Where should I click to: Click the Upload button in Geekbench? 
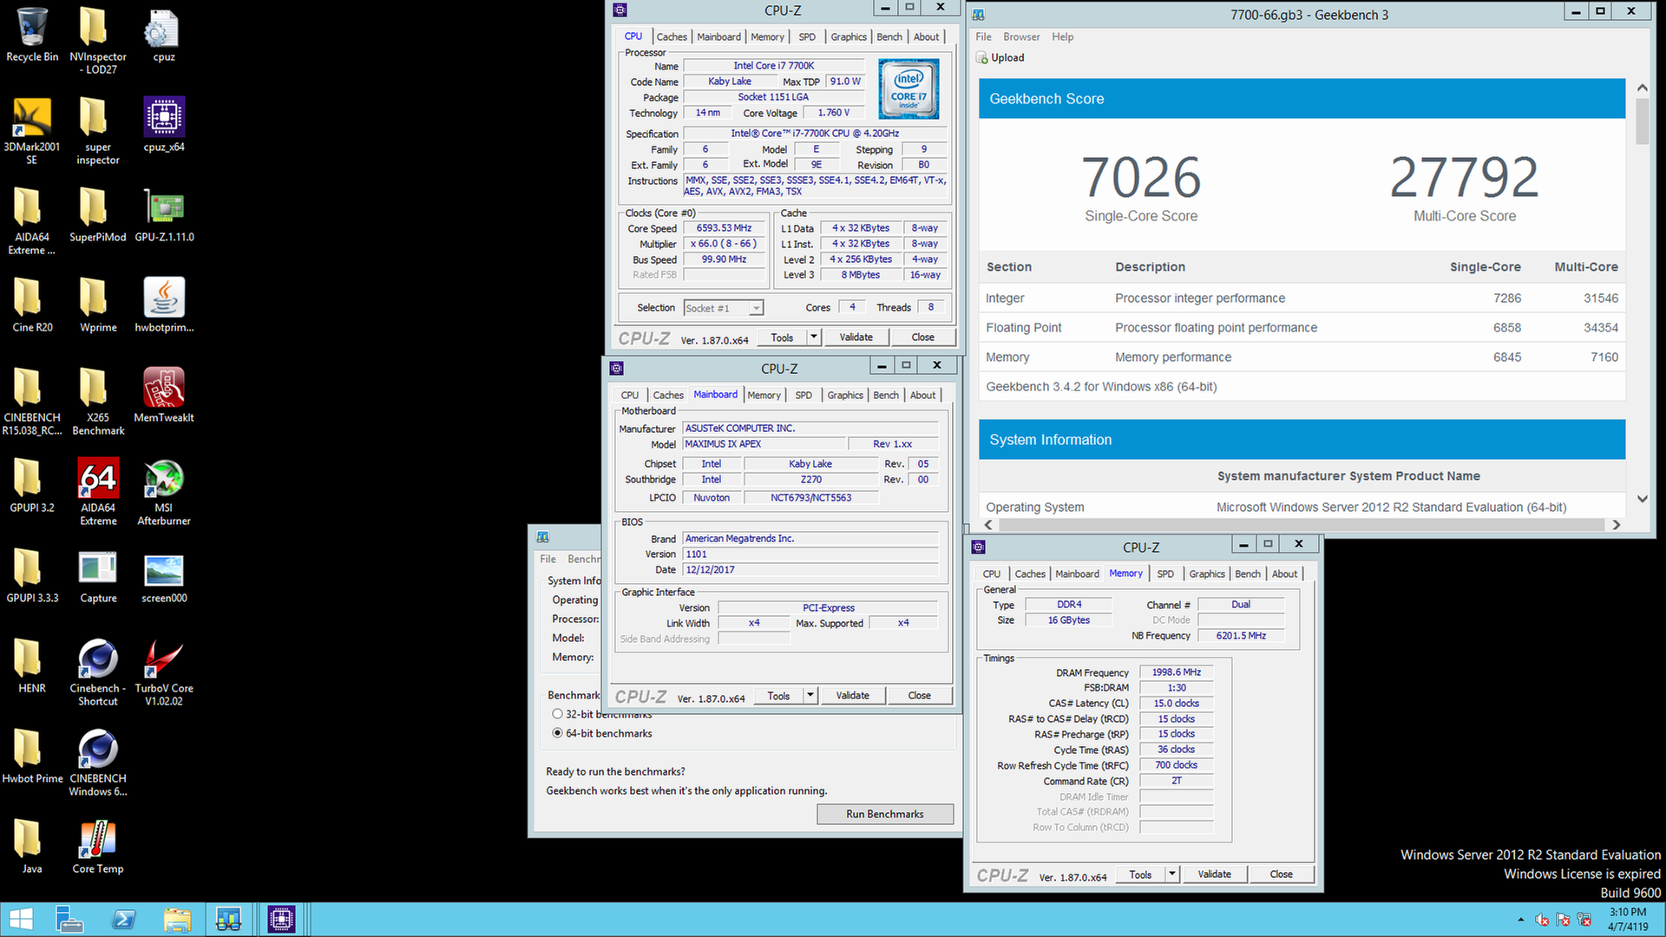[1000, 57]
